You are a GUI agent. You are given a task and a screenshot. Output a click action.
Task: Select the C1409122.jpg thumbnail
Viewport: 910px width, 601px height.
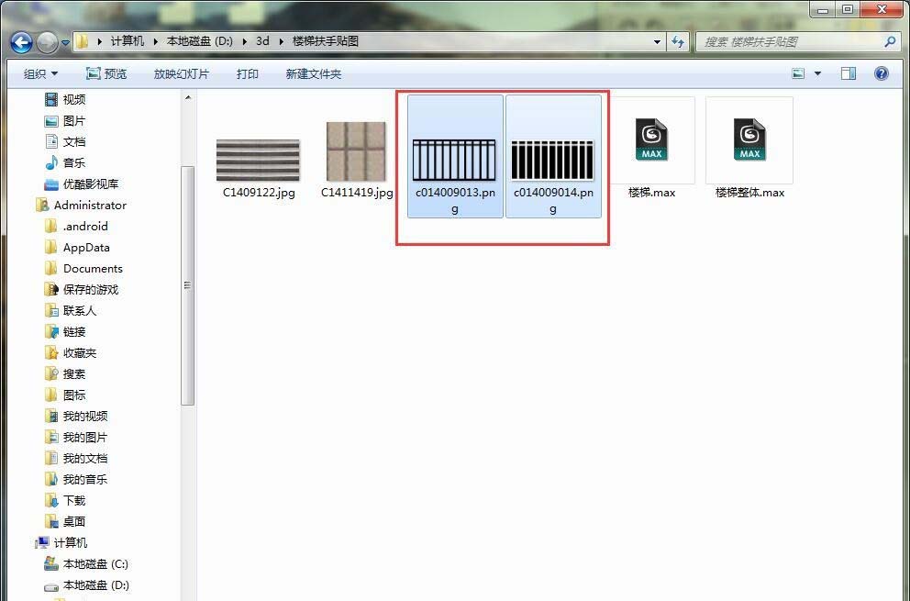(259, 161)
